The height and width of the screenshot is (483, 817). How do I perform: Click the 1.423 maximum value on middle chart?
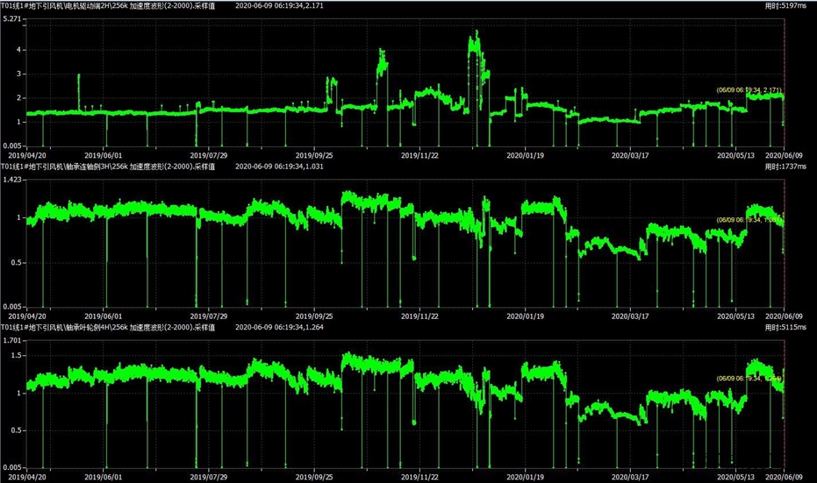pyautogui.click(x=12, y=179)
